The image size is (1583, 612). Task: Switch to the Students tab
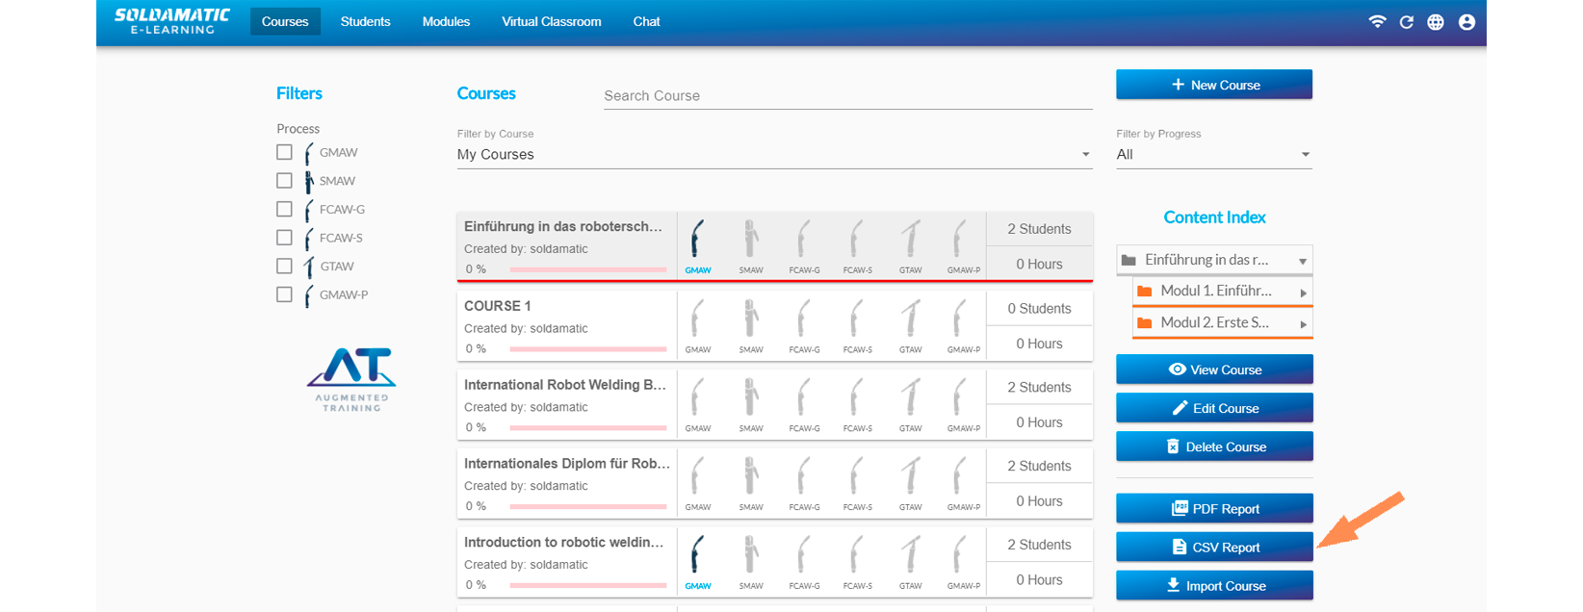[365, 21]
